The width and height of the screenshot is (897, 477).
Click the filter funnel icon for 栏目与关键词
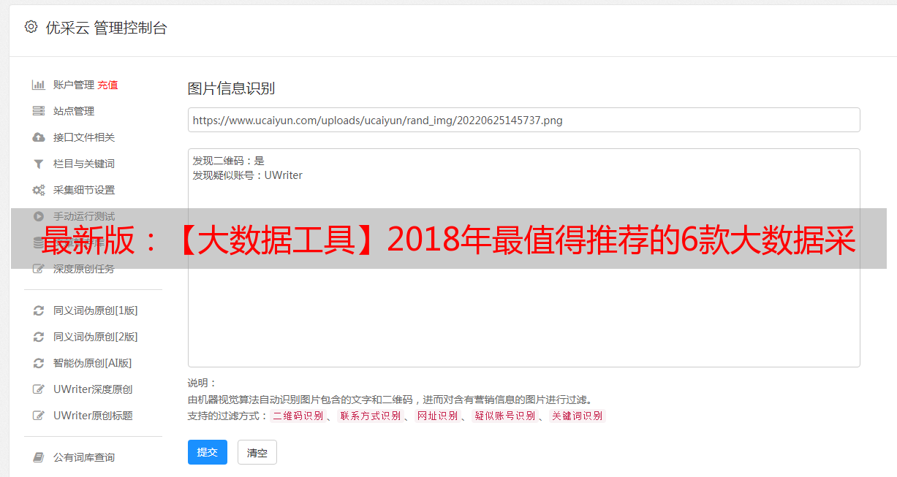click(39, 164)
